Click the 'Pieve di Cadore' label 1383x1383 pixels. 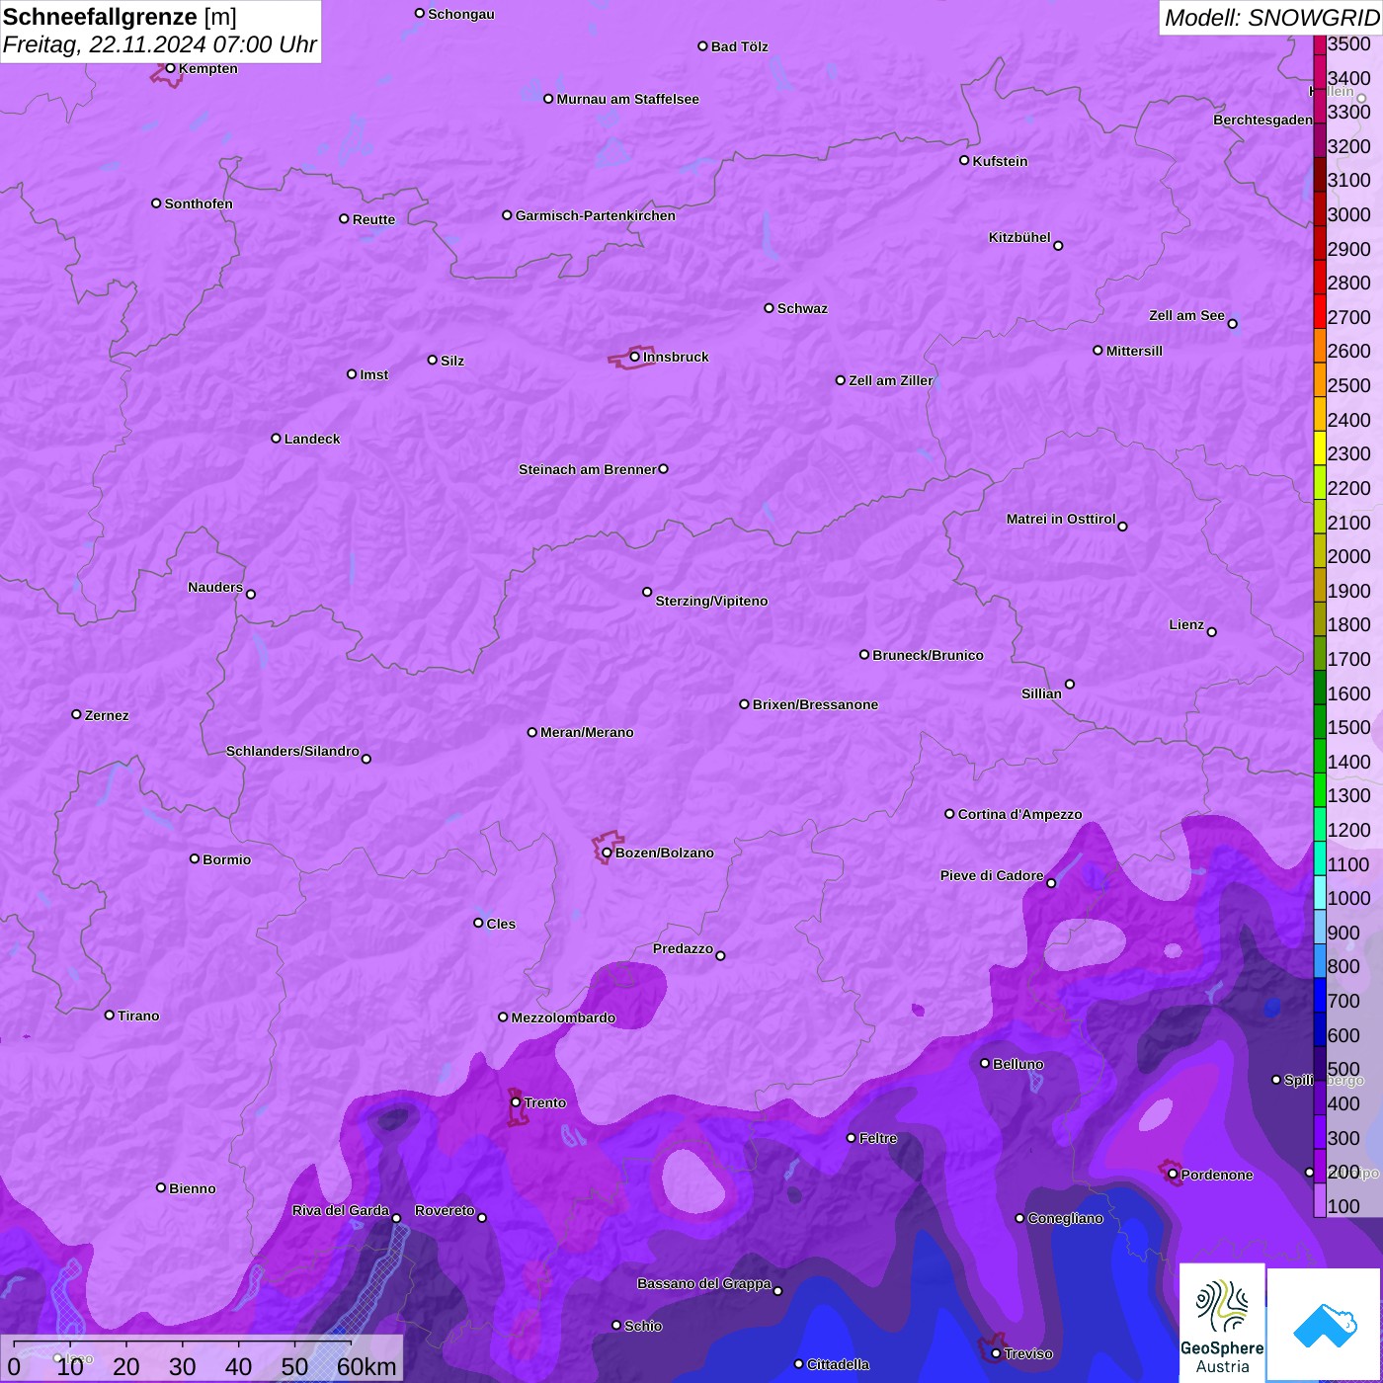coord(992,875)
